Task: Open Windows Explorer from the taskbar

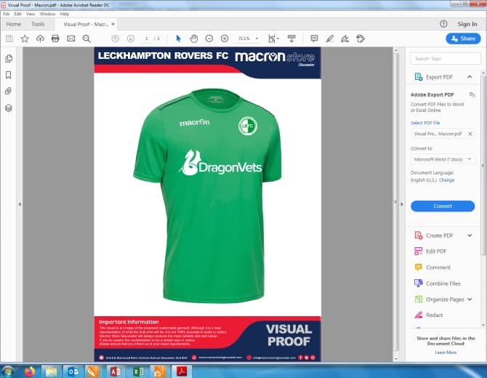Action: pos(52,371)
